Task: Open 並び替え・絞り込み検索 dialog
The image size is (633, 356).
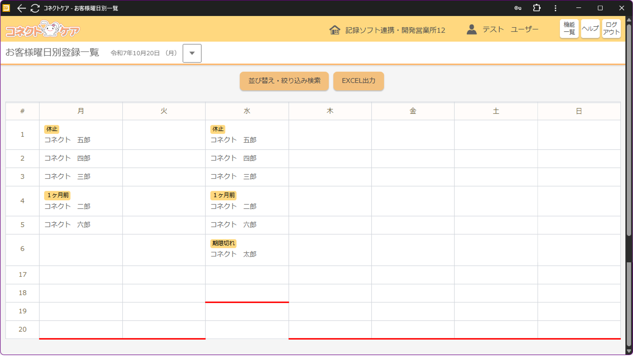Action: [284, 81]
